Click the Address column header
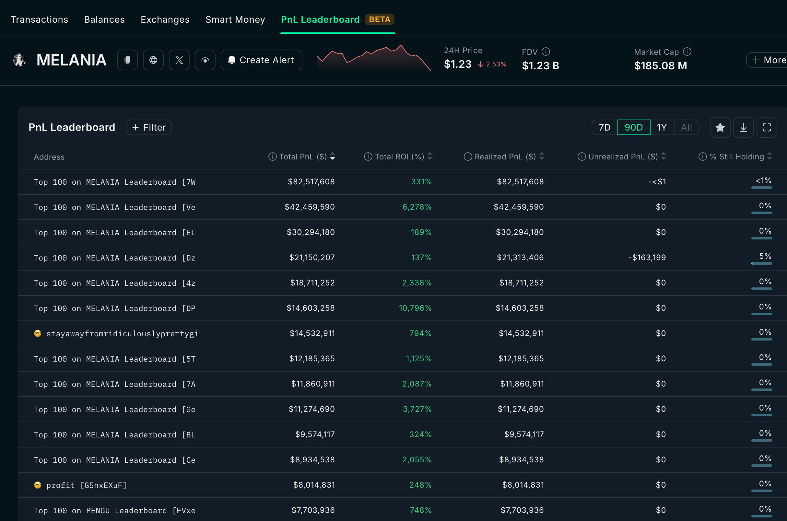This screenshot has height=521, width=787. tap(49, 157)
